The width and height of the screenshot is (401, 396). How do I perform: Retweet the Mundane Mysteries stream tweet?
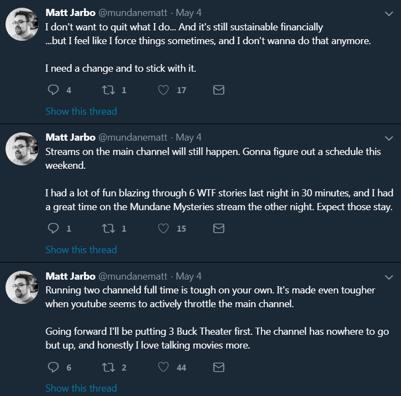coord(109,228)
